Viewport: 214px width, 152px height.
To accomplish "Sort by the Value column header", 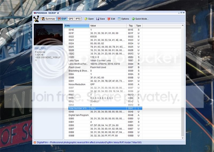I will pos(108,26).
